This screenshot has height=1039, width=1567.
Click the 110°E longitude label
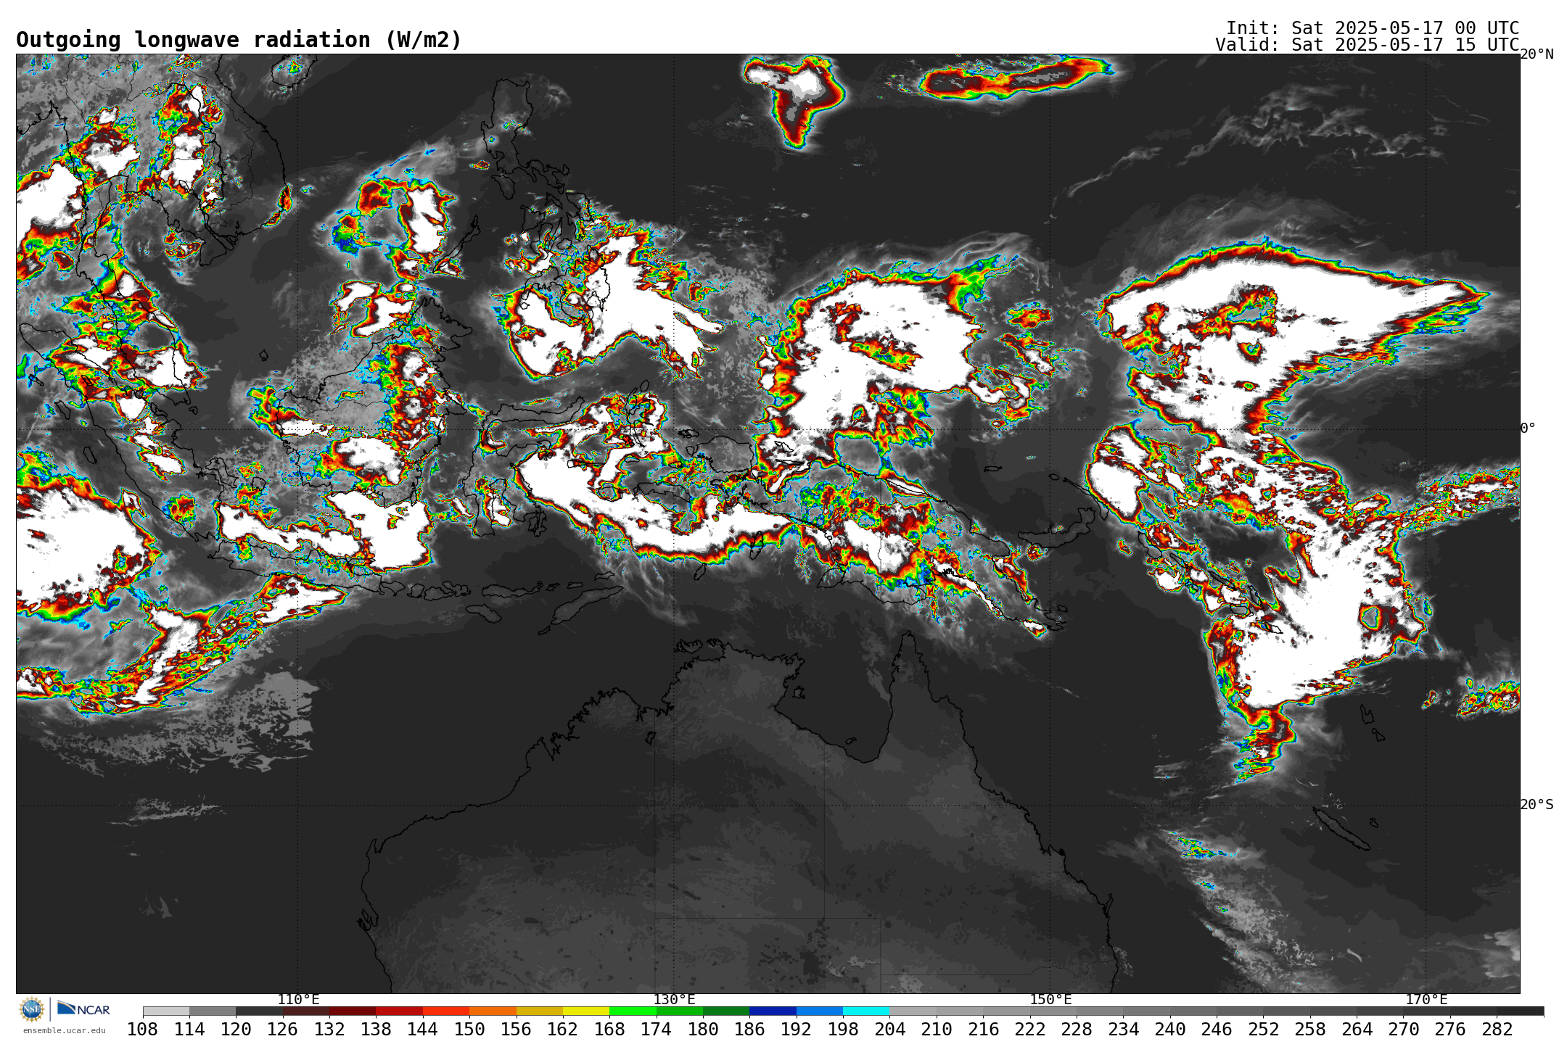(298, 1000)
